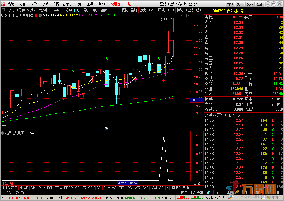Image resolution: width=284 pixels, height=201 pixels.
Task: Zoom in chart with plus button
Action: point(194,188)
